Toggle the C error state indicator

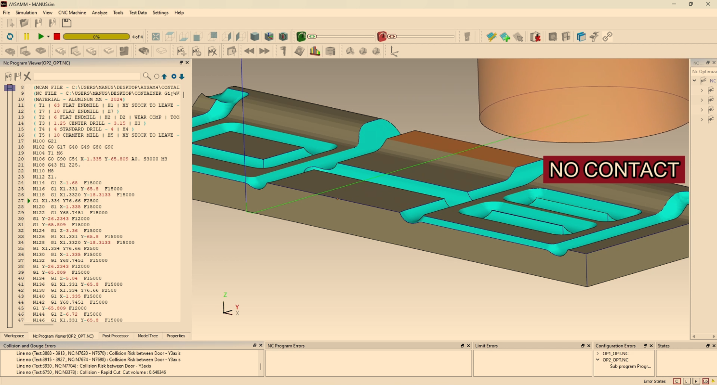[677, 381]
